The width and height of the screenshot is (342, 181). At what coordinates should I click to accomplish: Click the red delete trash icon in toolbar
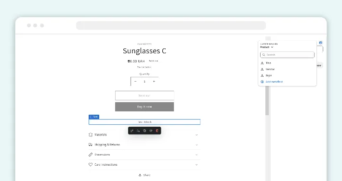click(157, 131)
